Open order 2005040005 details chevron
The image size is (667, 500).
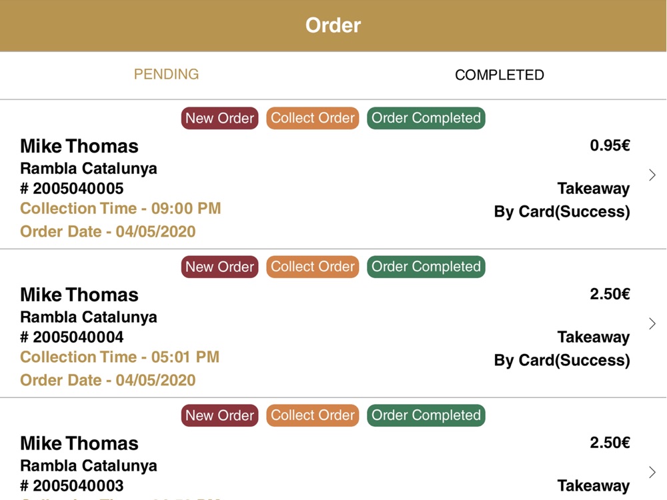tap(652, 175)
